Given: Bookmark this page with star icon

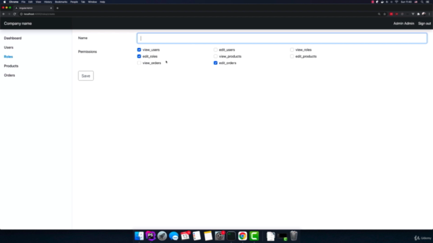Looking at the screenshot, I should click(384, 14).
